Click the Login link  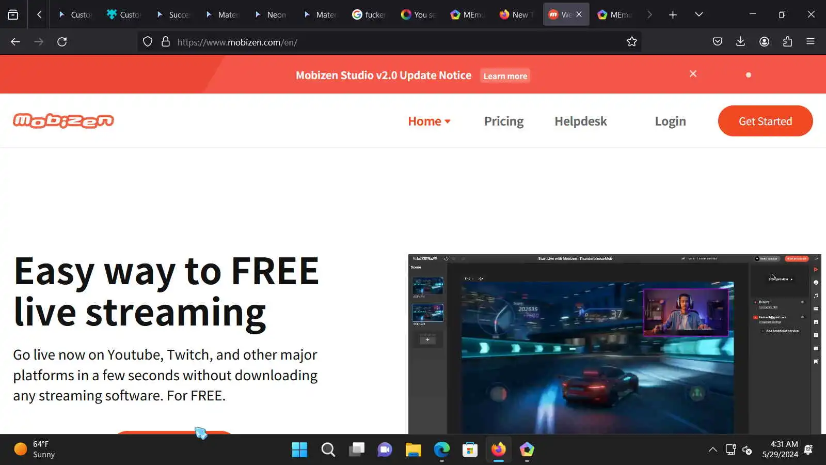pyautogui.click(x=671, y=121)
